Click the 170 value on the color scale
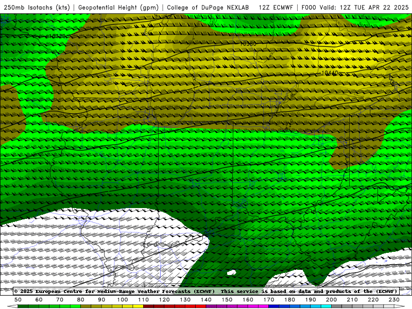 click(268, 300)
